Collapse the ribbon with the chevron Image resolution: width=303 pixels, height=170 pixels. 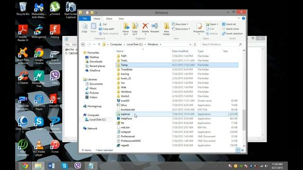(239, 18)
